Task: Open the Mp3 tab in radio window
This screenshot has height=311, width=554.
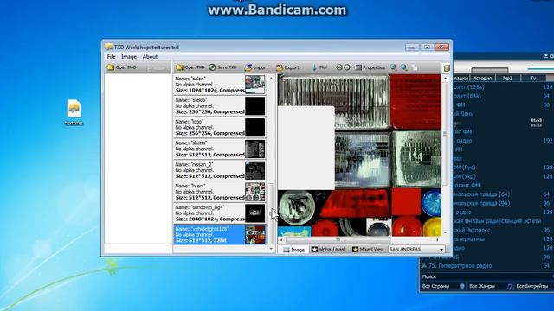Action: (508, 79)
